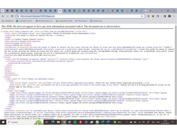Reload the XML page
This screenshot has width=177, height=133.
12,16
